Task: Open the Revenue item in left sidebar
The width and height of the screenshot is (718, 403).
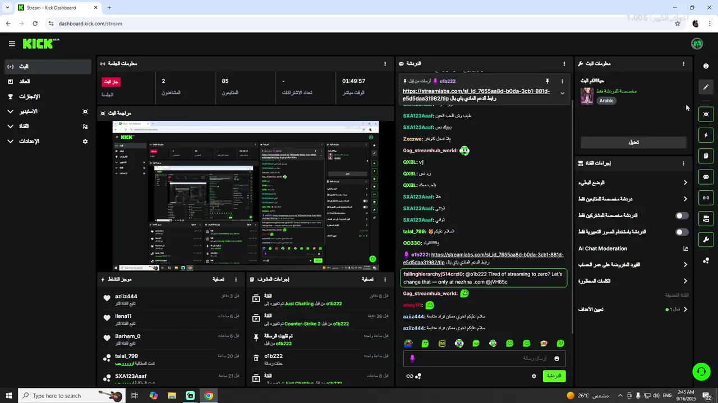Action: point(48,82)
